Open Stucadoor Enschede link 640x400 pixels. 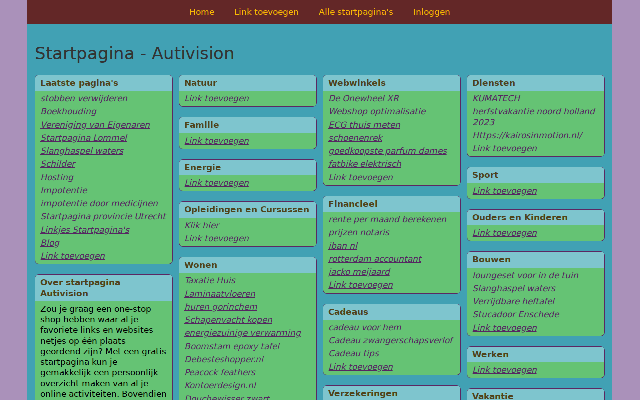click(516, 314)
